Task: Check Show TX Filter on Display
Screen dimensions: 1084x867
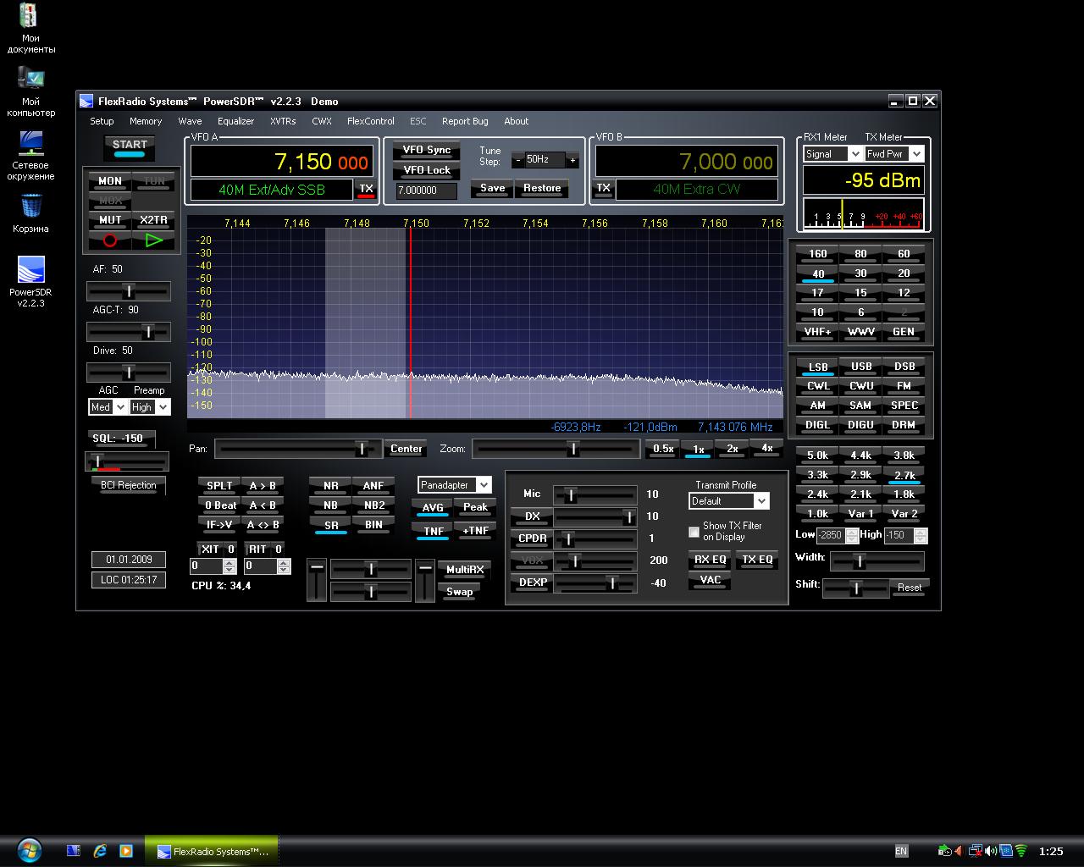Action: pos(694,532)
